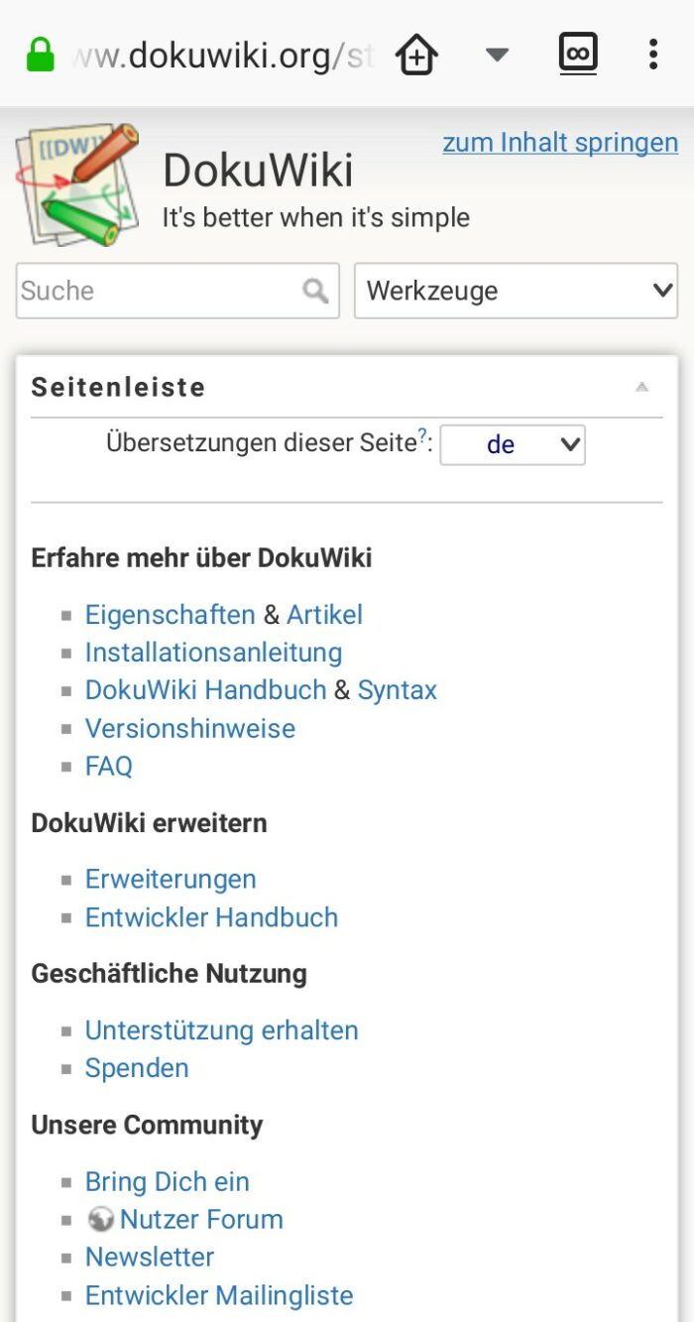Screen dimensions: 694x1322
Task: Open the browser tab switcher icon
Action: (x=578, y=54)
